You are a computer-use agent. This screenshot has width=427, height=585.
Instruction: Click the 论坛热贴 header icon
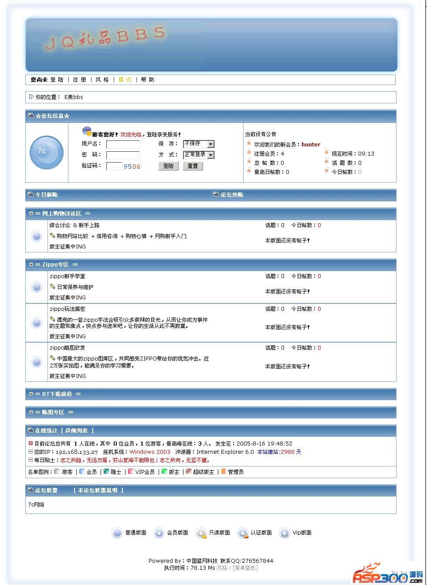[216, 194]
